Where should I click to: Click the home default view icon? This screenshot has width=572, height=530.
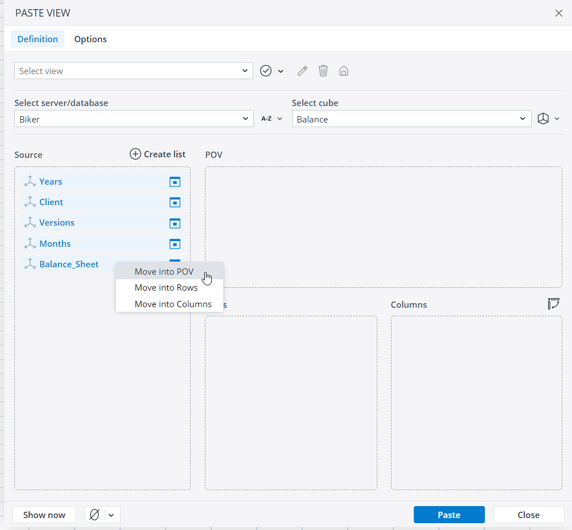[x=344, y=71]
